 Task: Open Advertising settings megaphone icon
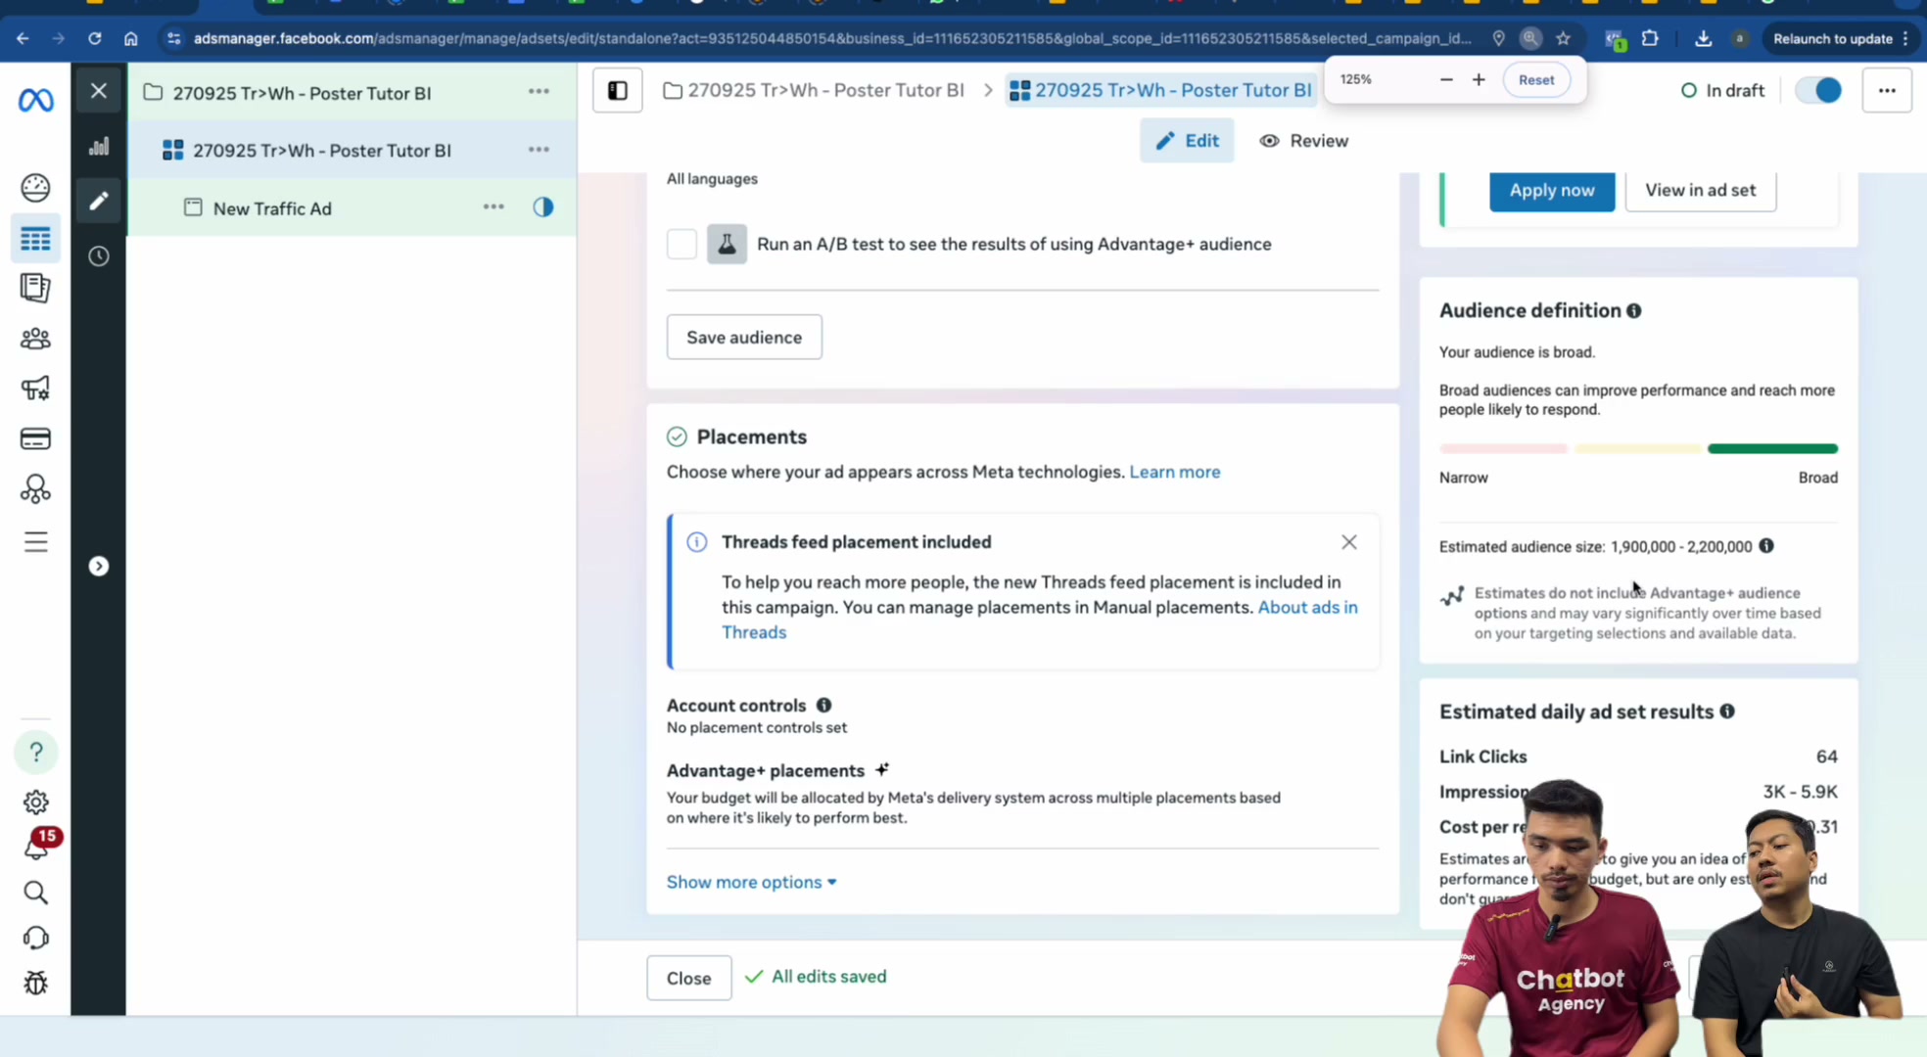pyautogui.click(x=35, y=389)
